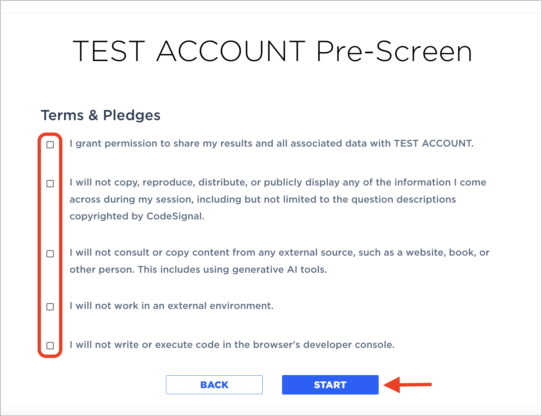This screenshot has height=416, width=542.
Task: Check the grant permission to share results box
Action: [x=50, y=145]
